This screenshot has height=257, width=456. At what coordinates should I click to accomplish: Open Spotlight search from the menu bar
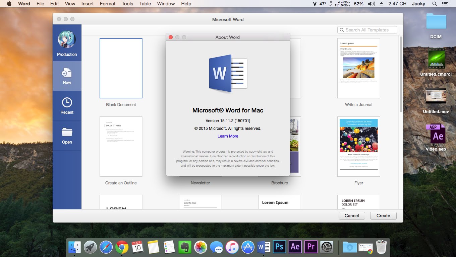tap(435, 4)
